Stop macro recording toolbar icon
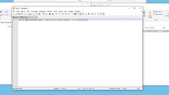Screen dimensions: 169x95 pyautogui.click(x=95, y=14)
